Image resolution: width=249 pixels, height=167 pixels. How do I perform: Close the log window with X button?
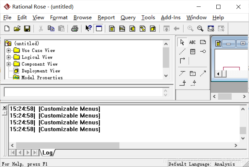click(x=5, y=107)
